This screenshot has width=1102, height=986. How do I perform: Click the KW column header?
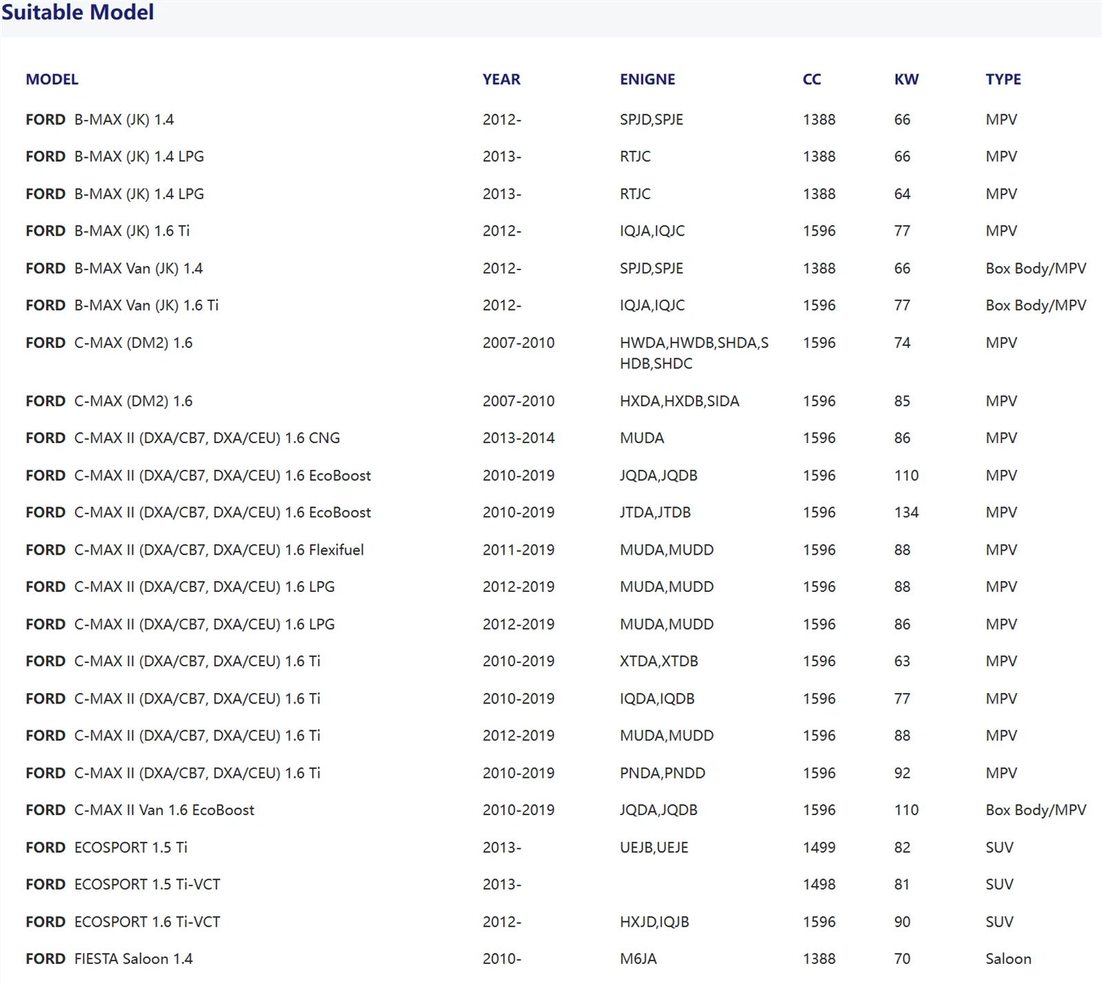[906, 79]
